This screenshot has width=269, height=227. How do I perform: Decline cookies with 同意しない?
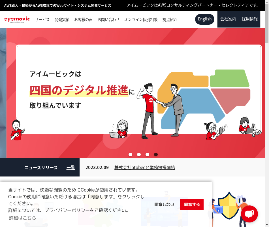[x=164, y=205]
